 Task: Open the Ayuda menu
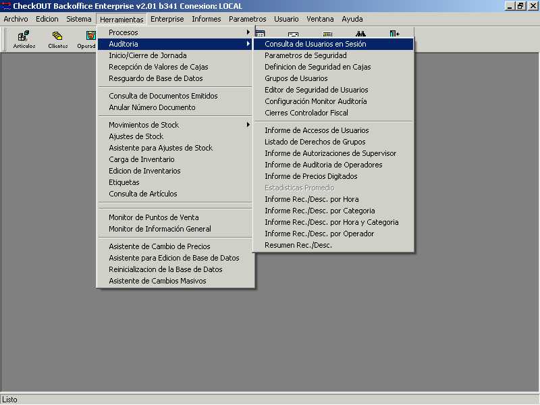(x=352, y=19)
